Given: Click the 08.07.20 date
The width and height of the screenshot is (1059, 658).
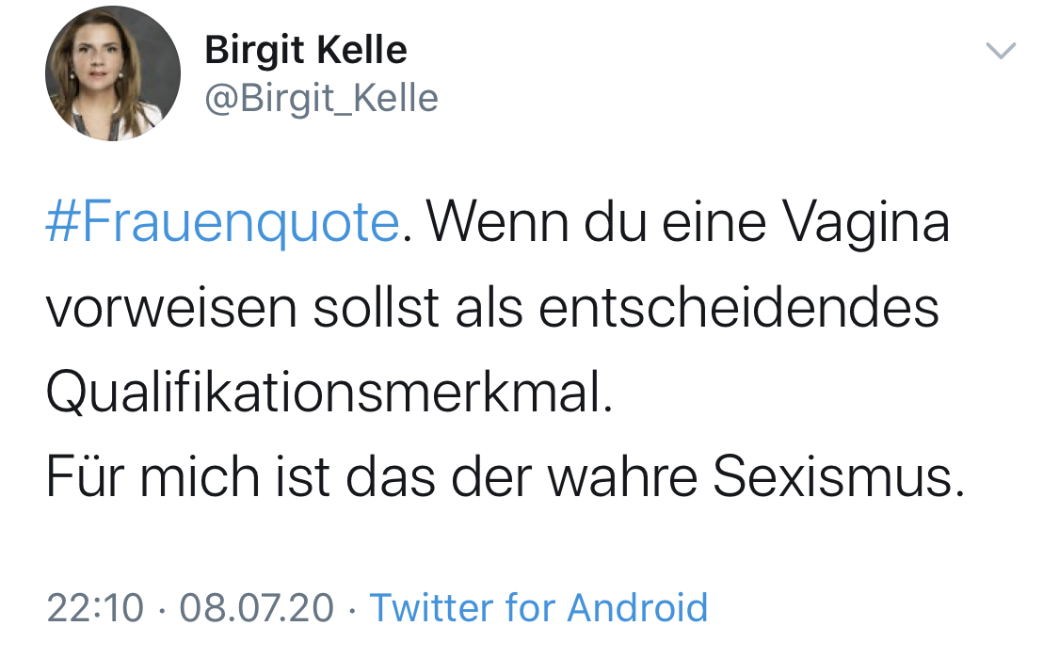Looking at the screenshot, I should click(256, 607).
